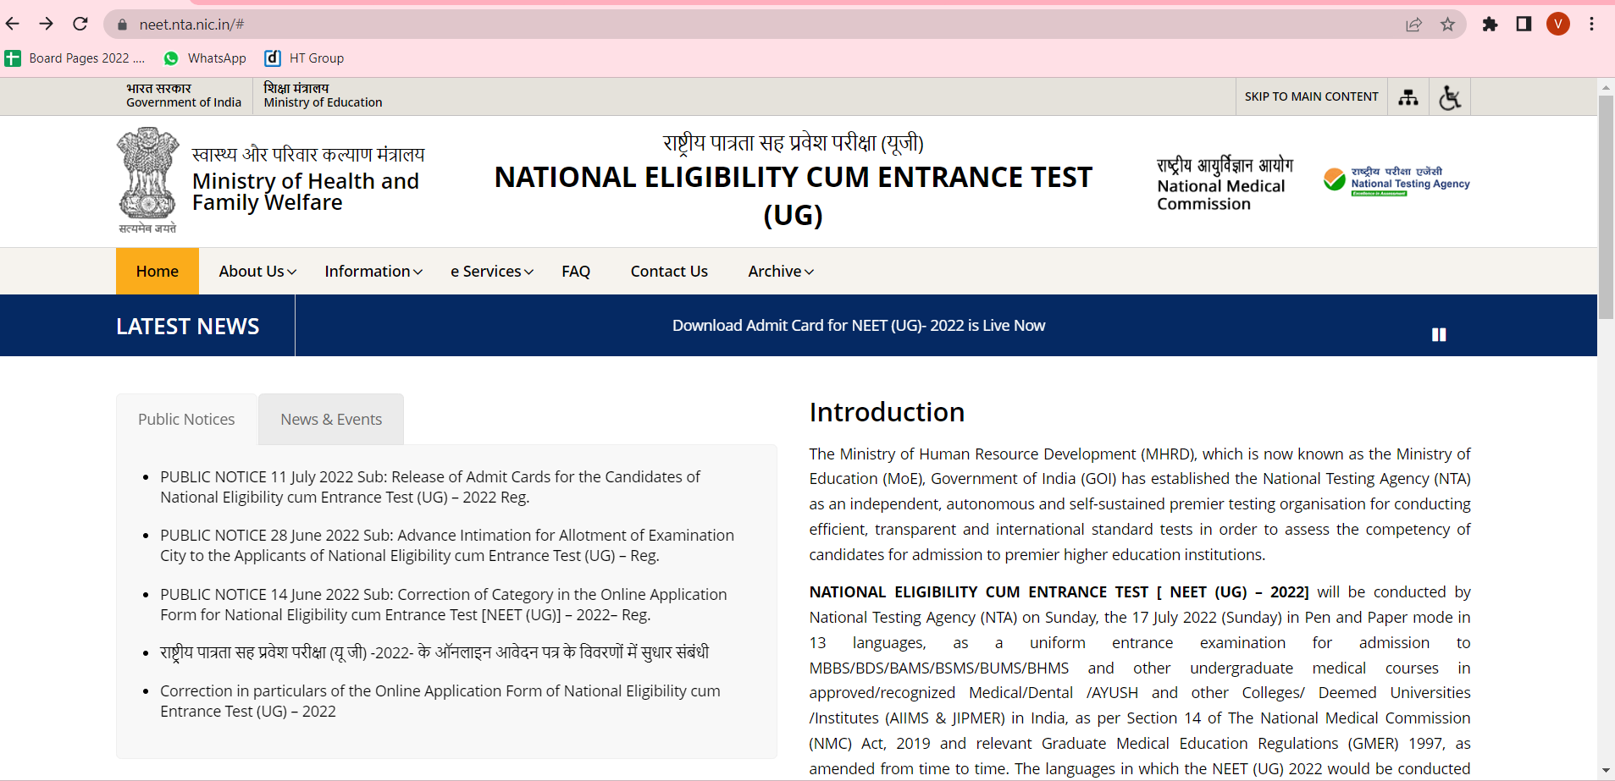Image resolution: width=1615 pixels, height=781 pixels.
Task: Click National Testing Agency logo
Action: (1397, 181)
